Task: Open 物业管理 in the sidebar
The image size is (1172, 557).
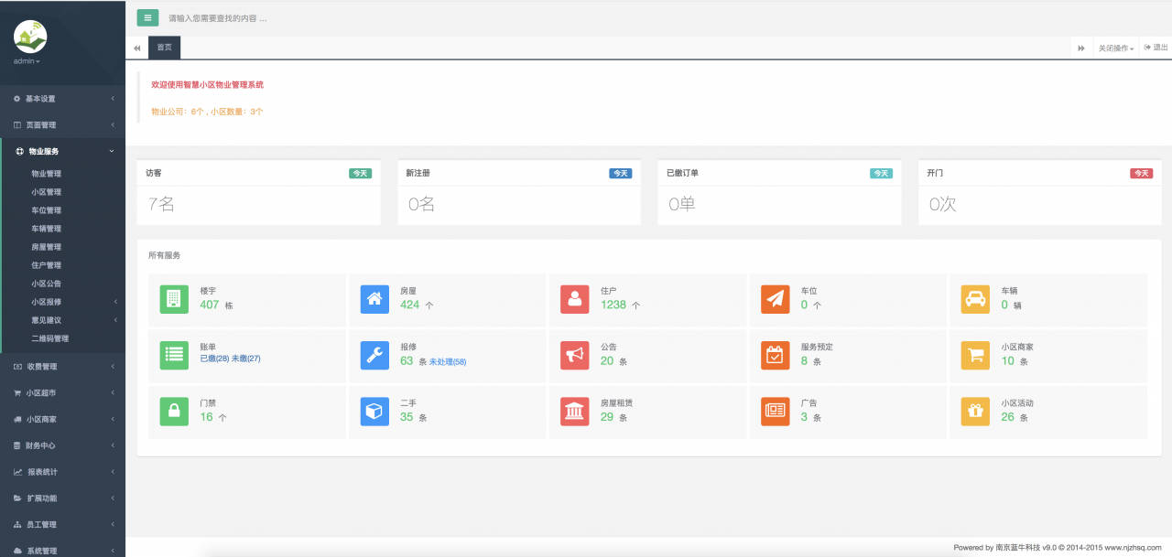Action: pos(47,174)
